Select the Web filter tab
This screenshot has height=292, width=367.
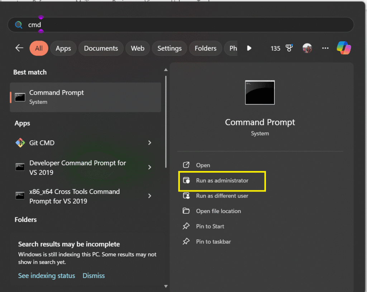137,48
